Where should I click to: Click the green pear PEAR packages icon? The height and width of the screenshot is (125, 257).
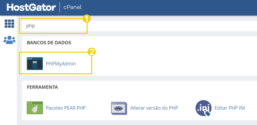click(x=35, y=108)
